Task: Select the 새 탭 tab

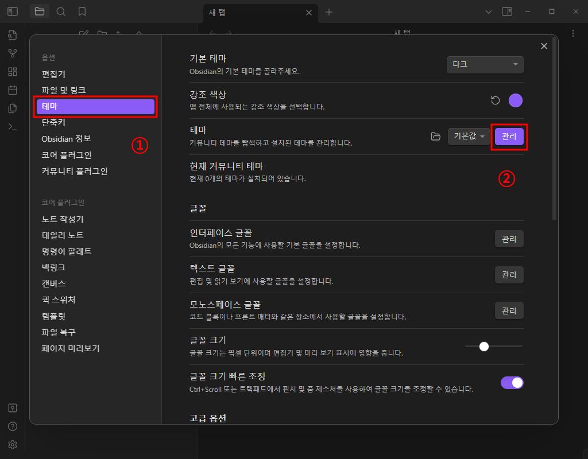Action: pyautogui.click(x=261, y=13)
